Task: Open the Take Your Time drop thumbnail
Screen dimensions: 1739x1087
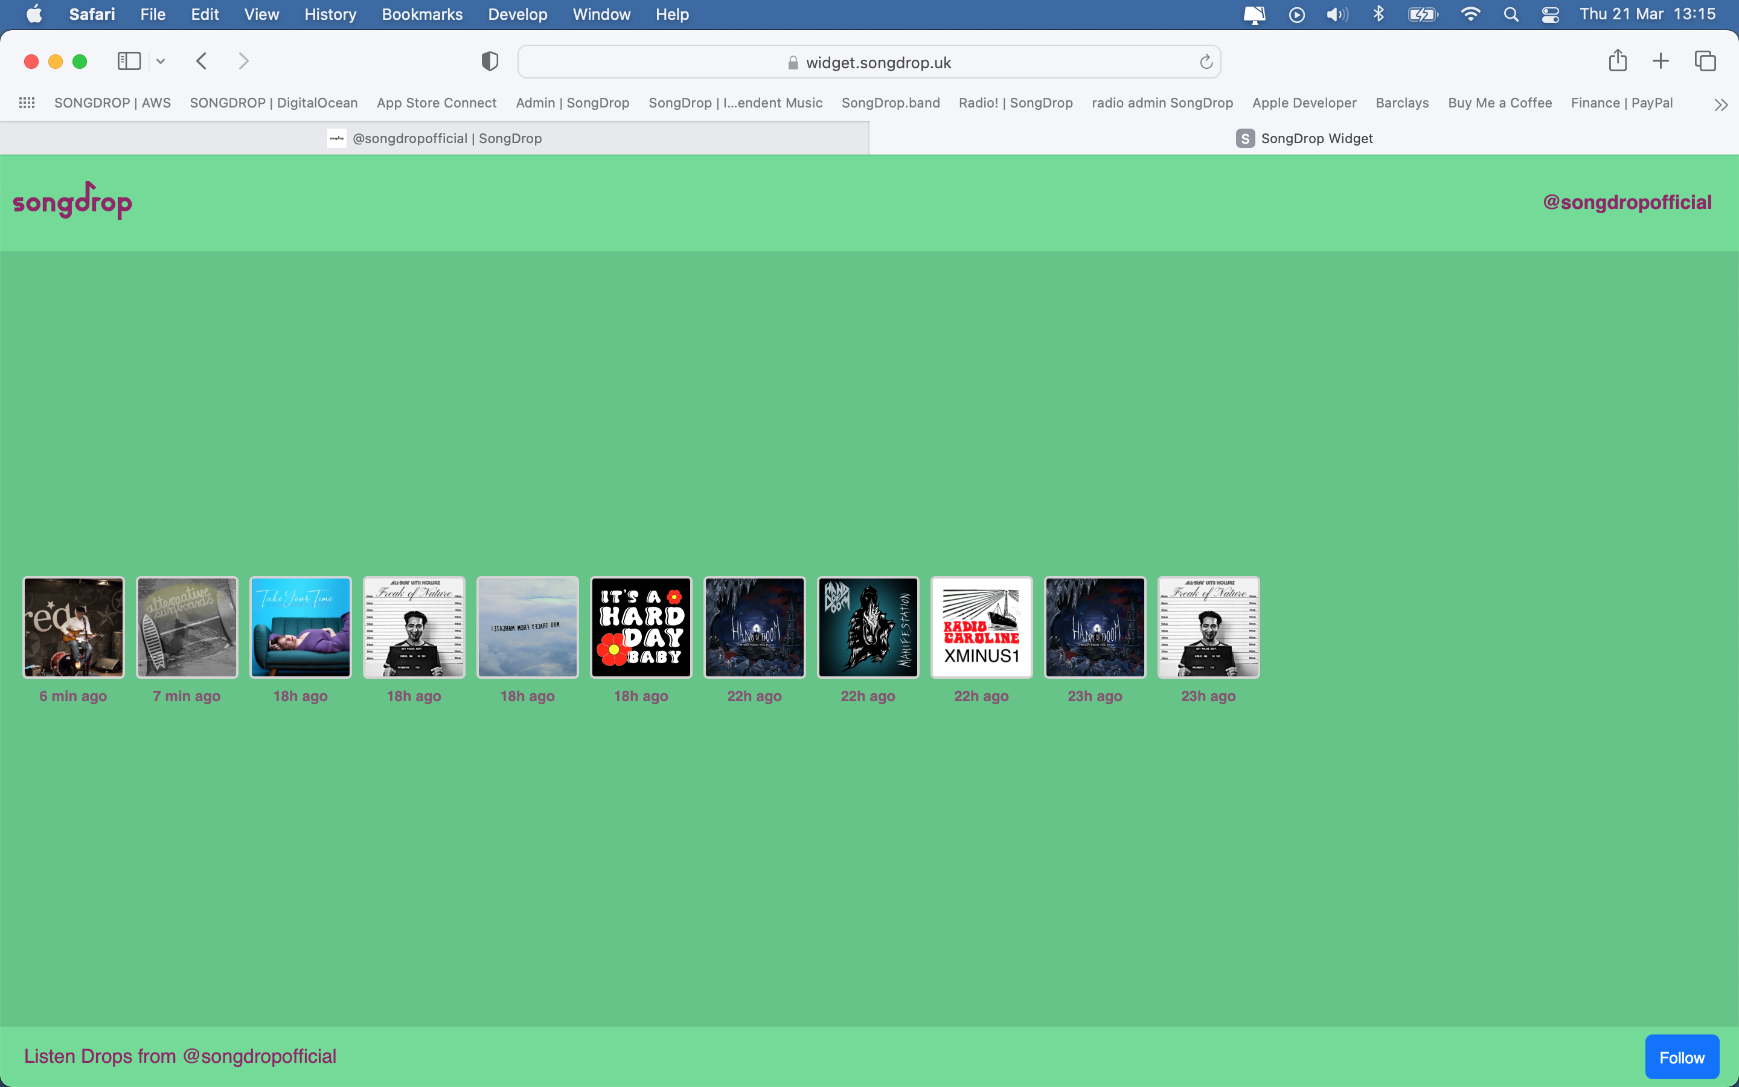Action: [x=300, y=627]
